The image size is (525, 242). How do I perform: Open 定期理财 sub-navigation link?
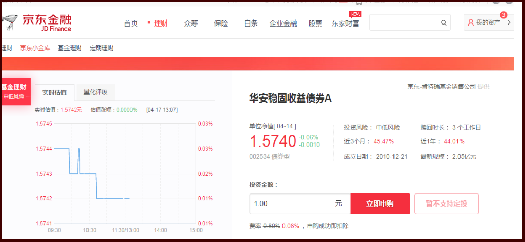click(102, 48)
